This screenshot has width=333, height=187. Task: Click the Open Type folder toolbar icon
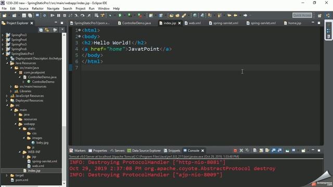click(171, 15)
